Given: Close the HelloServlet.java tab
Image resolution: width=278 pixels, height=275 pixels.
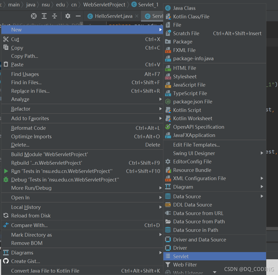Looking at the screenshot, I should coord(137,16).
